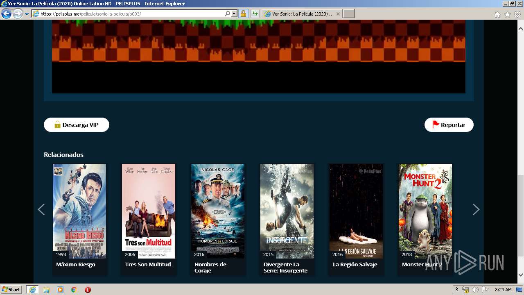This screenshot has height=295, width=524.
Task: Click the video player area
Action: tap(259, 57)
